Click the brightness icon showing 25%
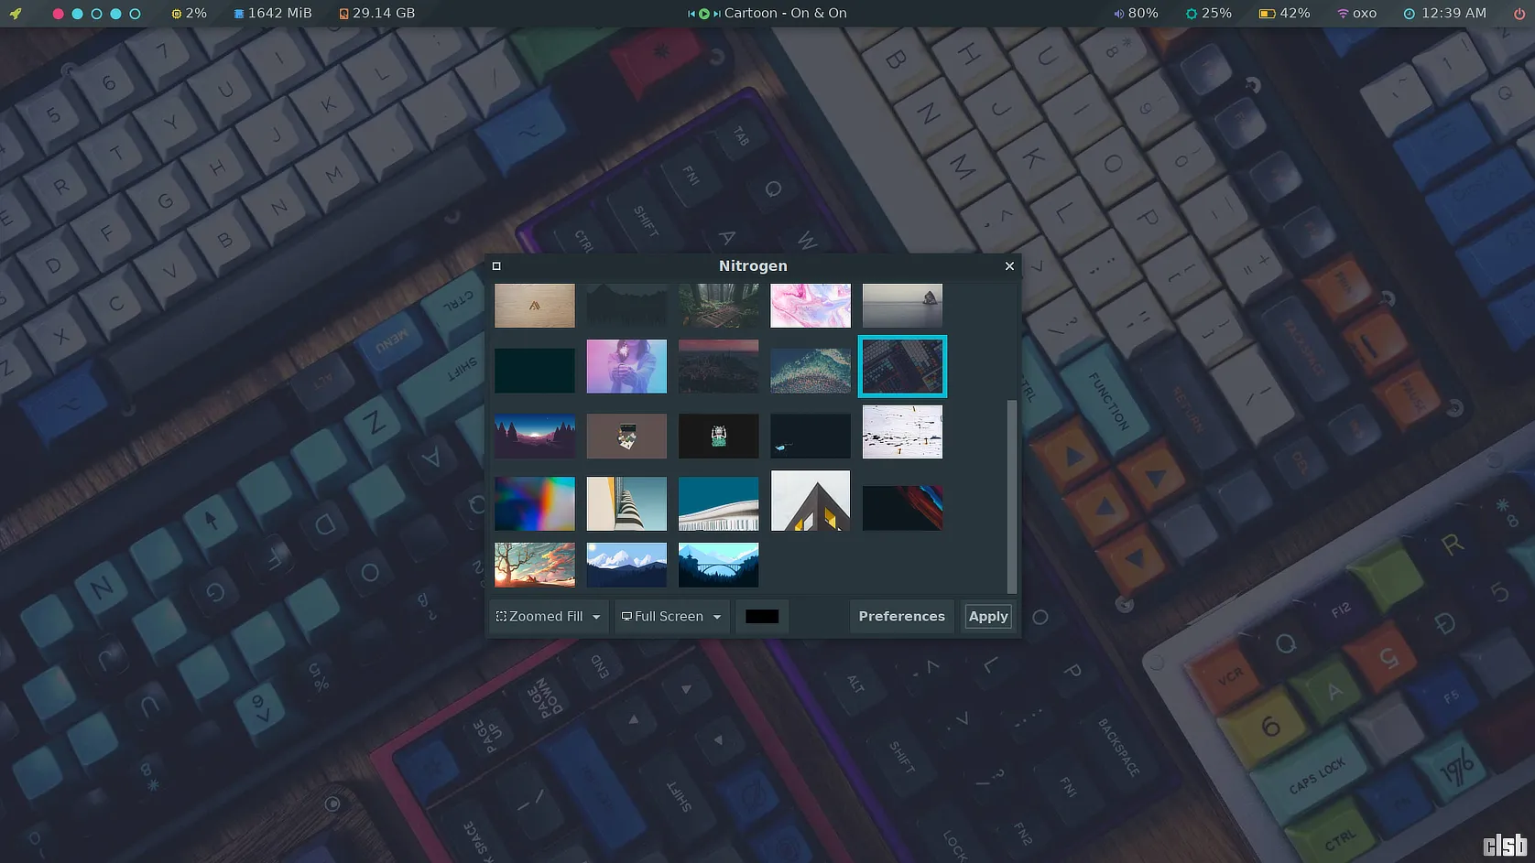1535x863 pixels. point(1191,14)
